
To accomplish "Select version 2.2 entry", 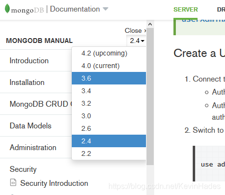I will pyautogui.click(x=109, y=153).
